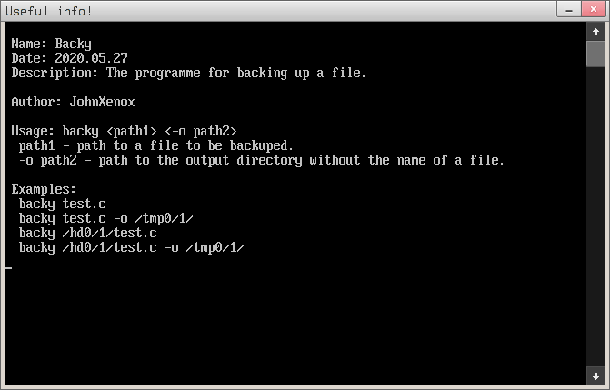This screenshot has width=610, height=390.
Task: Click the vertical scrollbar thumb
Action: 595,54
